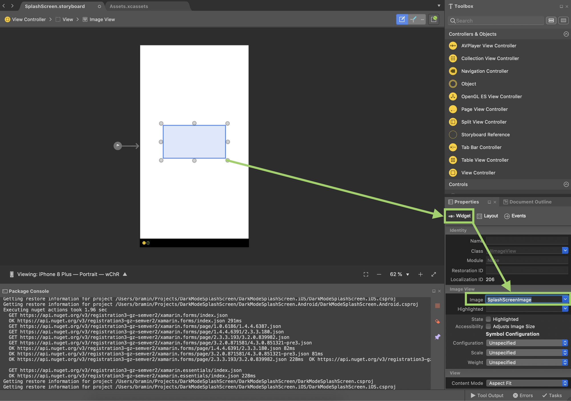The height and width of the screenshot is (401, 571).
Task: Switch to the Assets.xcassets tab
Action: coord(129,6)
